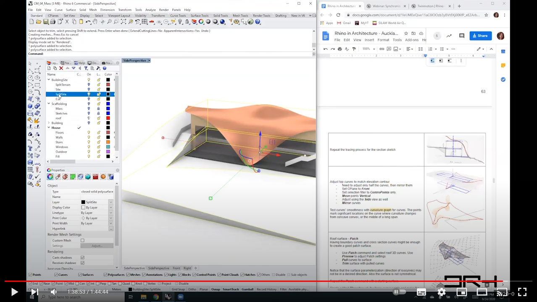This screenshot has height=302, width=537.
Task: Open the Surface menu in Rhino
Action: tap(71, 10)
